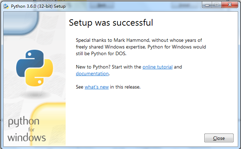The width and height of the screenshot is (241, 149).
Task: Follow the "what's new" link
Action: 97,87
